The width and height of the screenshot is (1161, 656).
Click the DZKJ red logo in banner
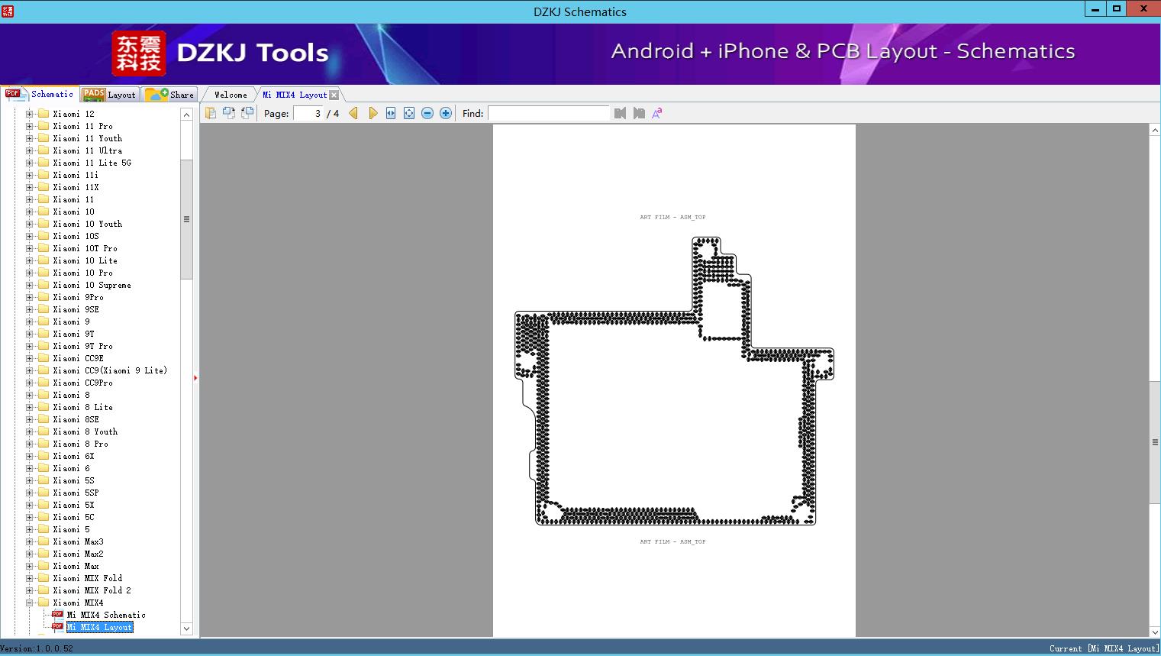click(x=139, y=53)
